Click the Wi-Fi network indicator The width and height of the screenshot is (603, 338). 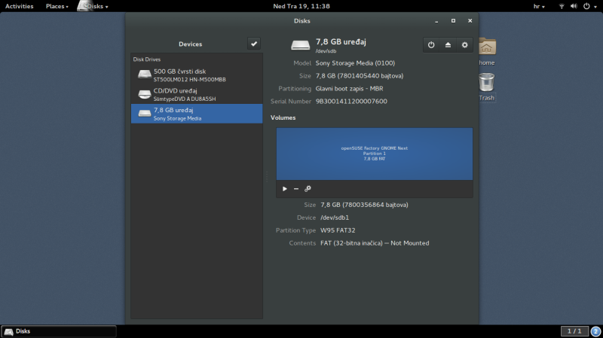[562, 6]
